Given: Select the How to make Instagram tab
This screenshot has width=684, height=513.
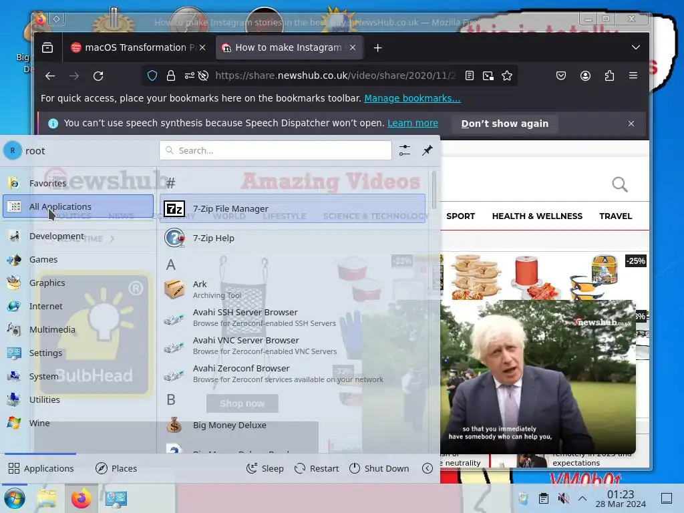Looking at the screenshot, I should tap(289, 47).
